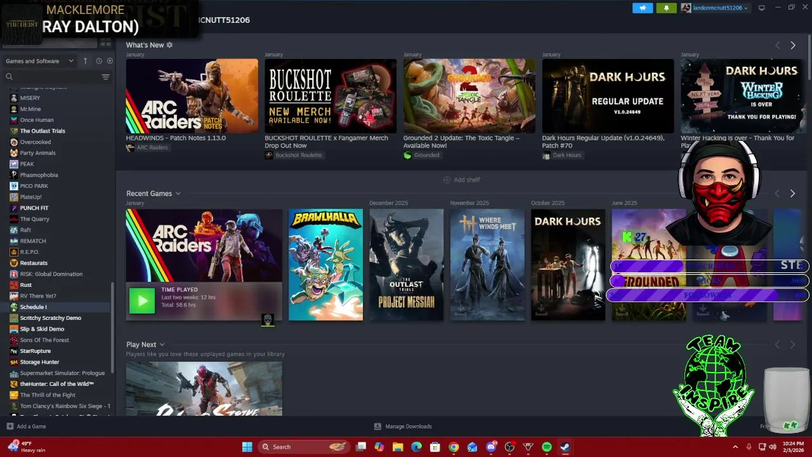
Task: Select Storage Hunter in the library list
Action: [39, 362]
